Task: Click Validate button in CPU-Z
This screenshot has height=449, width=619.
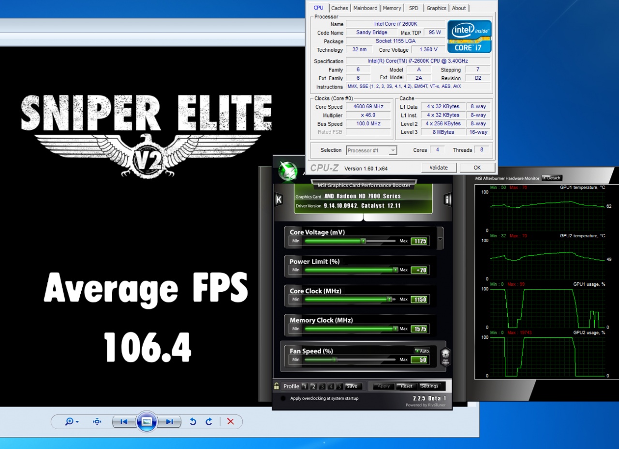Action: (438, 168)
